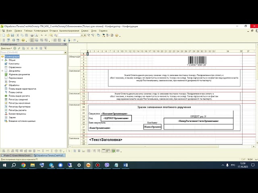Click the Redo arrow icon
The height and width of the screenshot is (193, 258).
tap(46, 35)
